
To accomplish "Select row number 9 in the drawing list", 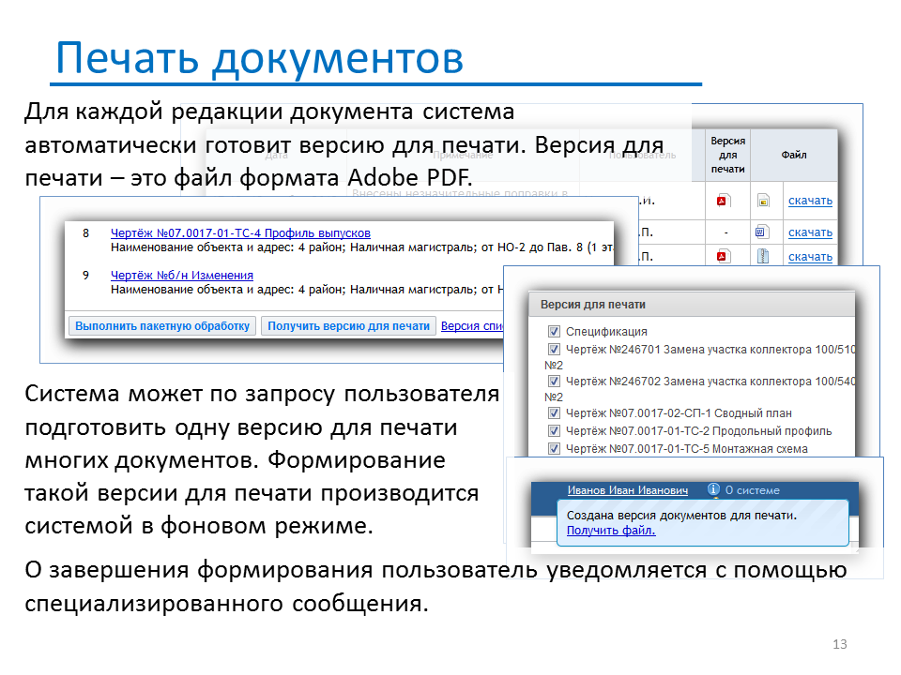I will 85,276.
